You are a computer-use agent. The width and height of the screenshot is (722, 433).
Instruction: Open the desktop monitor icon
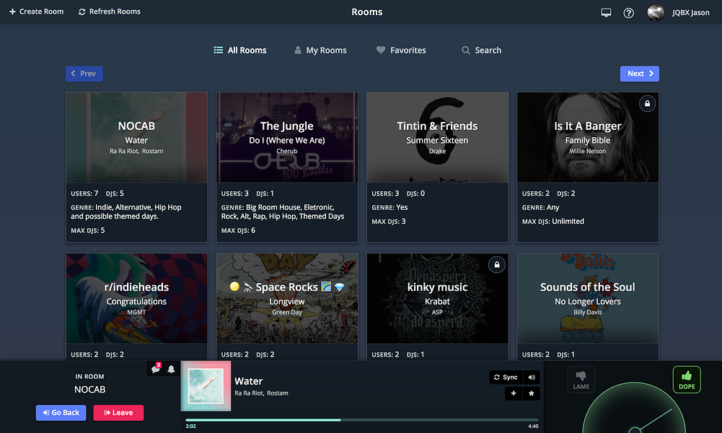pos(606,12)
